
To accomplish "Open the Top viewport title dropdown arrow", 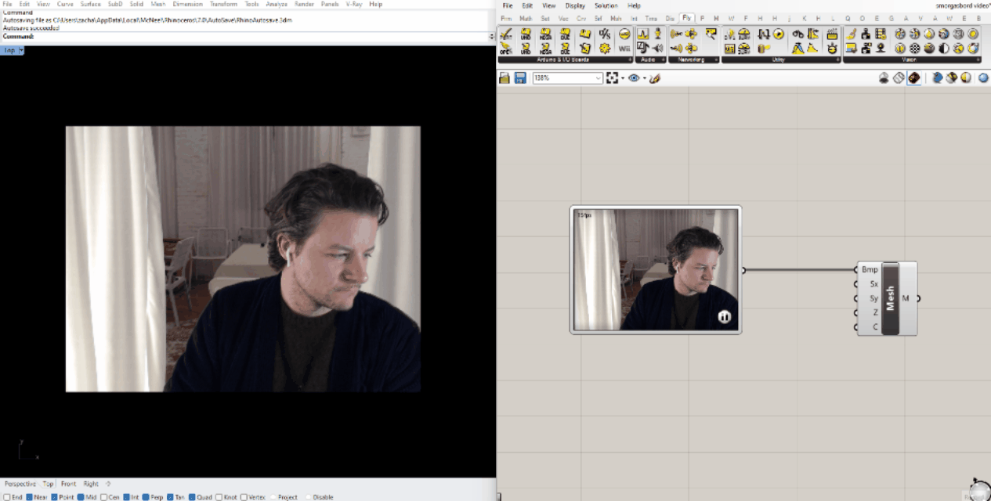I will click(21, 50).
